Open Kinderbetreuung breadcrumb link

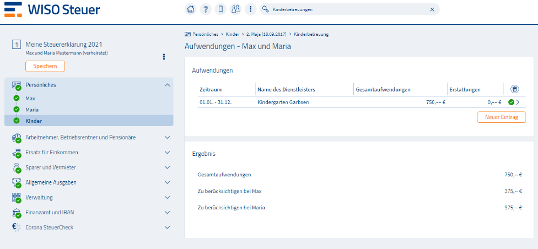point(311,34)
